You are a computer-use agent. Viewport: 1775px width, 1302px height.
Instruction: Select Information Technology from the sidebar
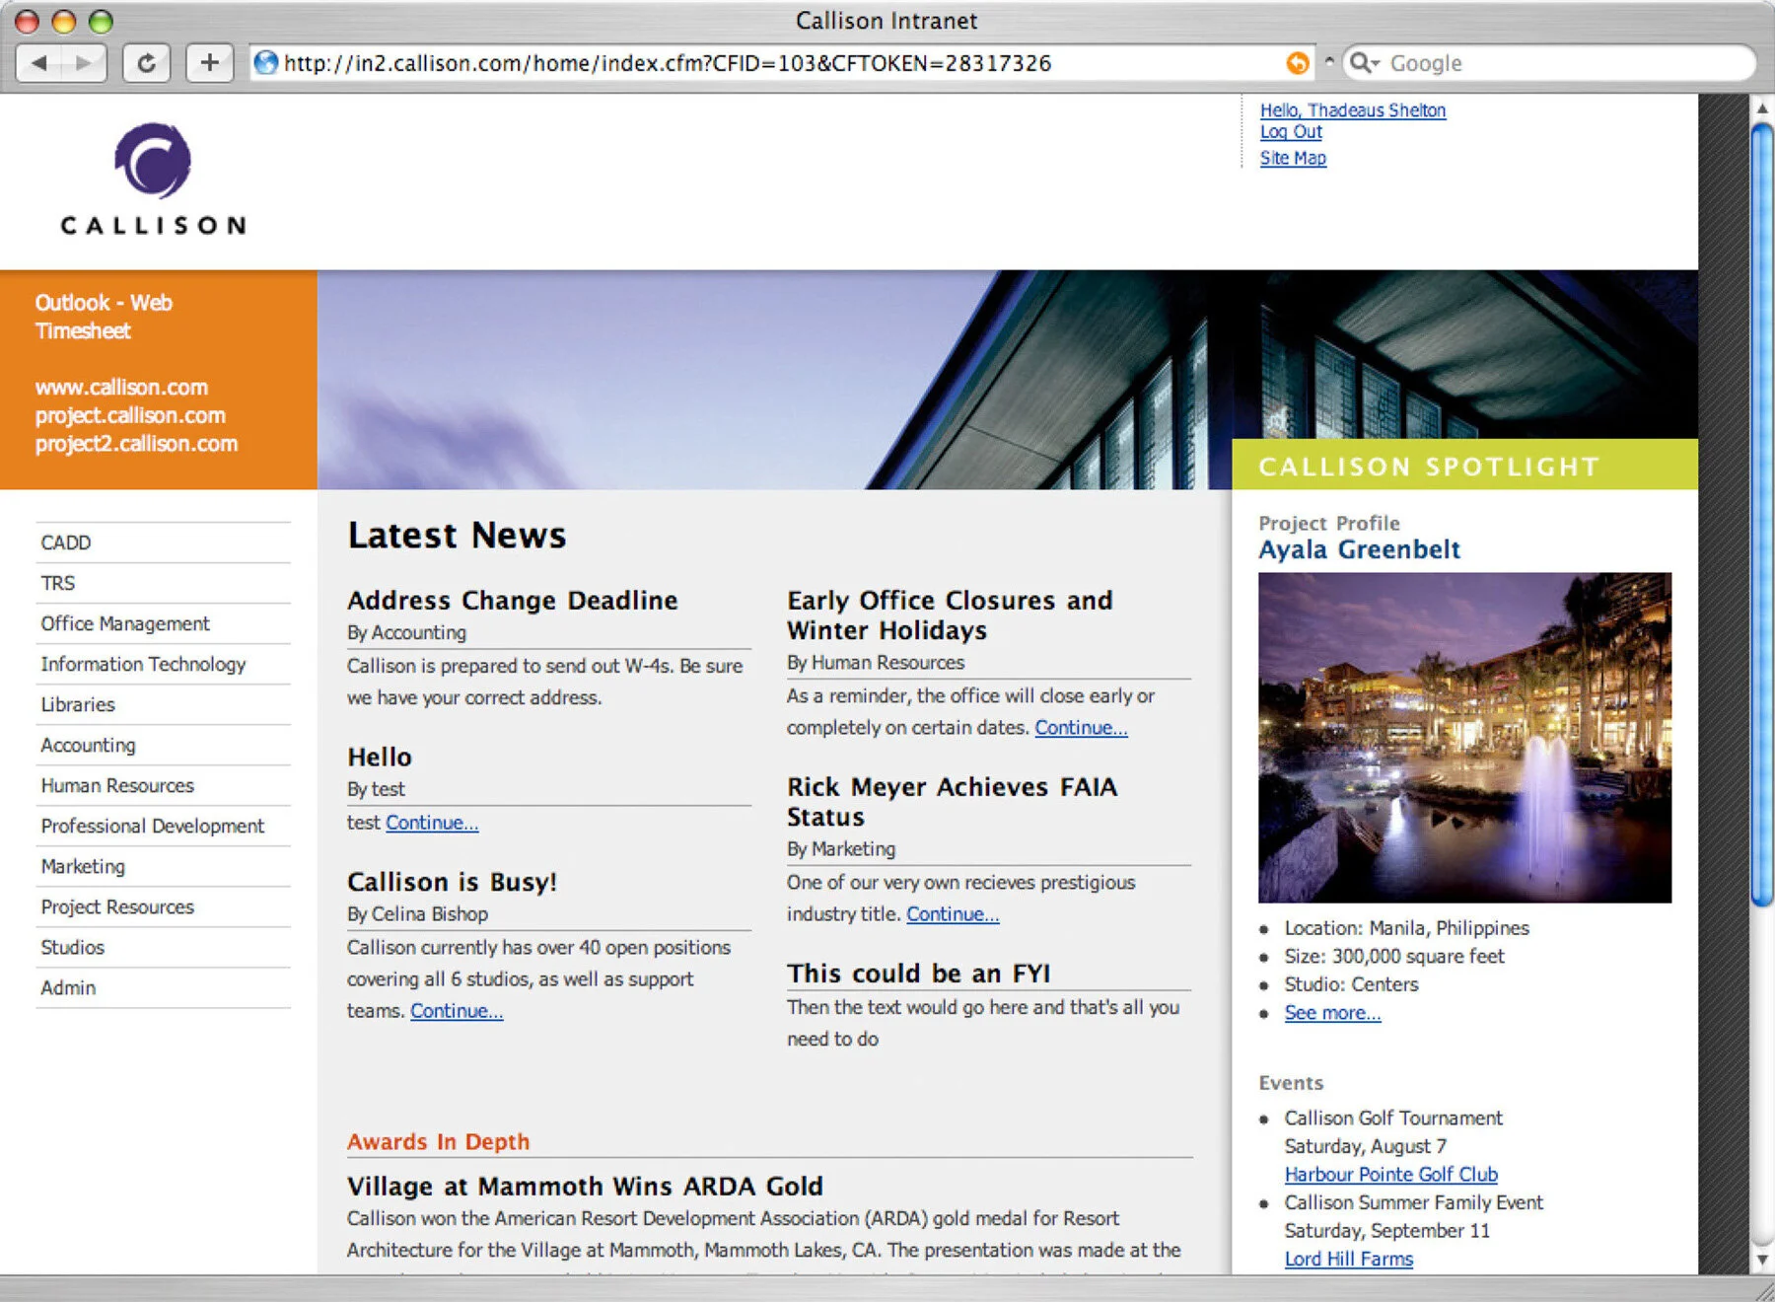coord(142,664)
